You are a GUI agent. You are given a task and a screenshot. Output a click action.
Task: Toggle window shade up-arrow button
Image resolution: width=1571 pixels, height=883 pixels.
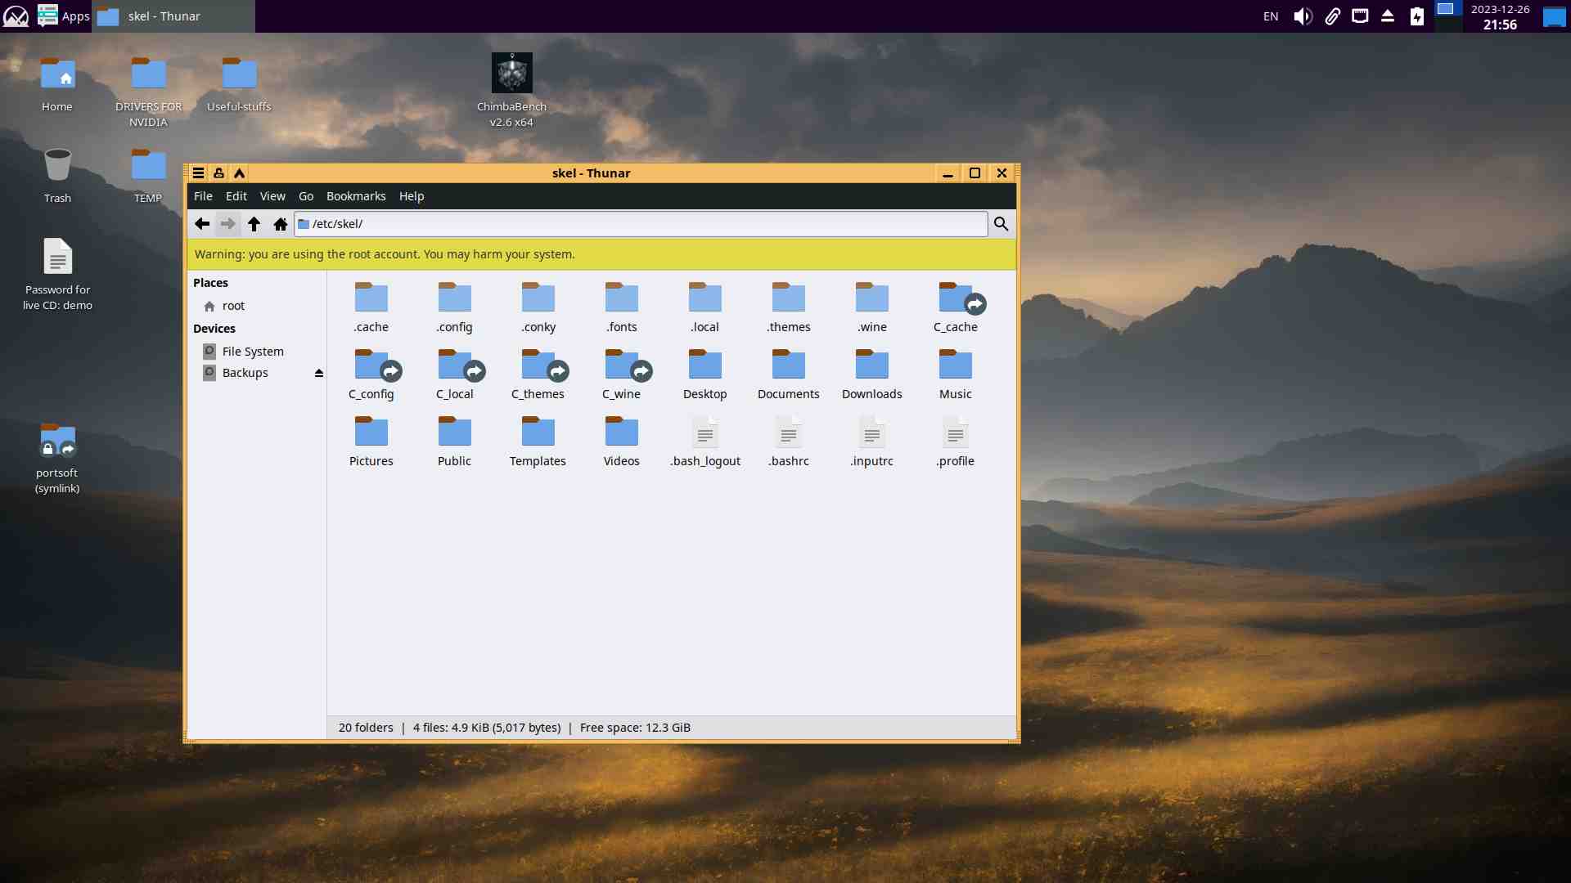coord(240,173)
